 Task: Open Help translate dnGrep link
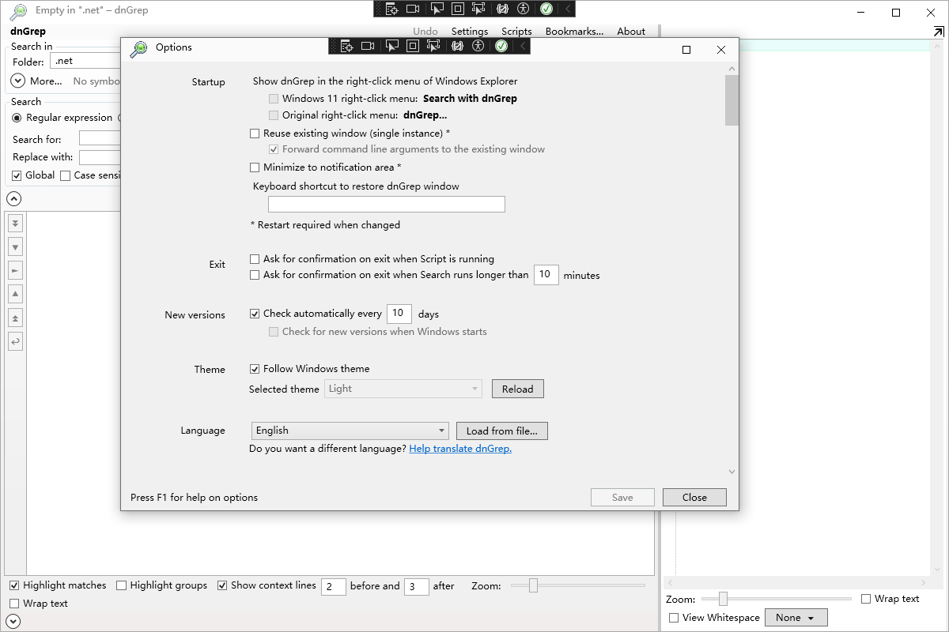[x=460, y=449]
